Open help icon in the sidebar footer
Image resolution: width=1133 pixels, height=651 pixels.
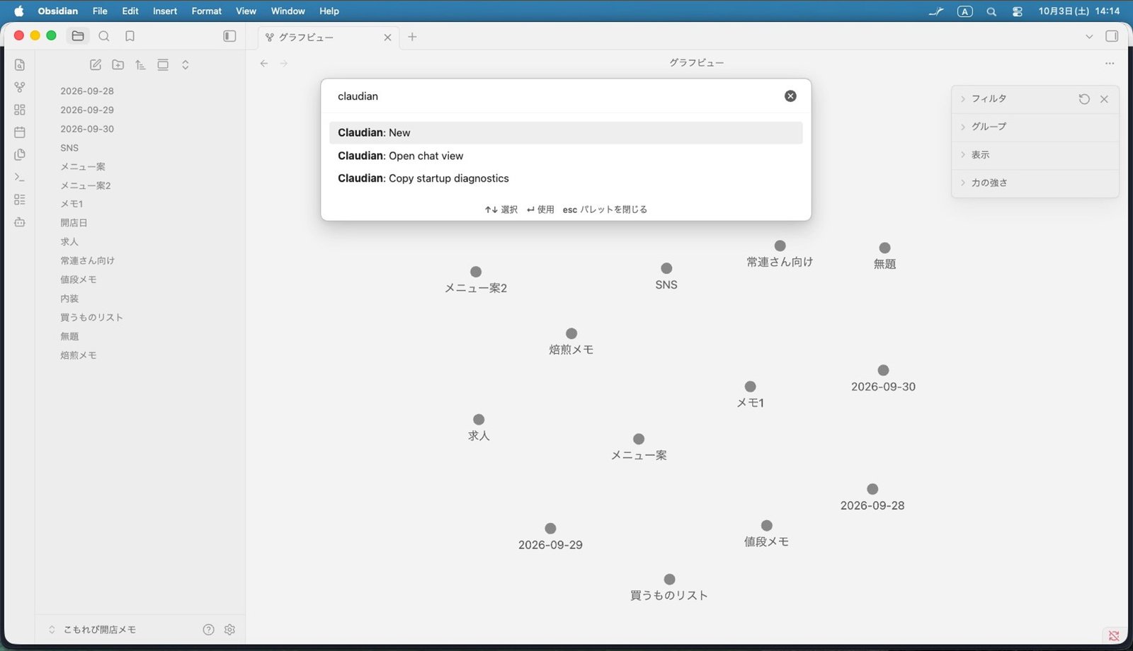[208, 630]
